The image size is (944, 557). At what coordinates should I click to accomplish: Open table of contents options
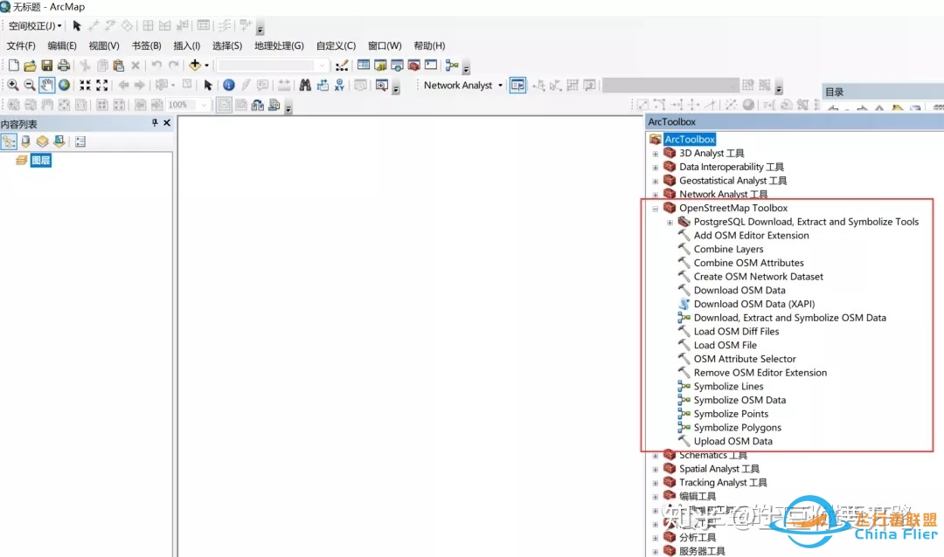[80, 142]
